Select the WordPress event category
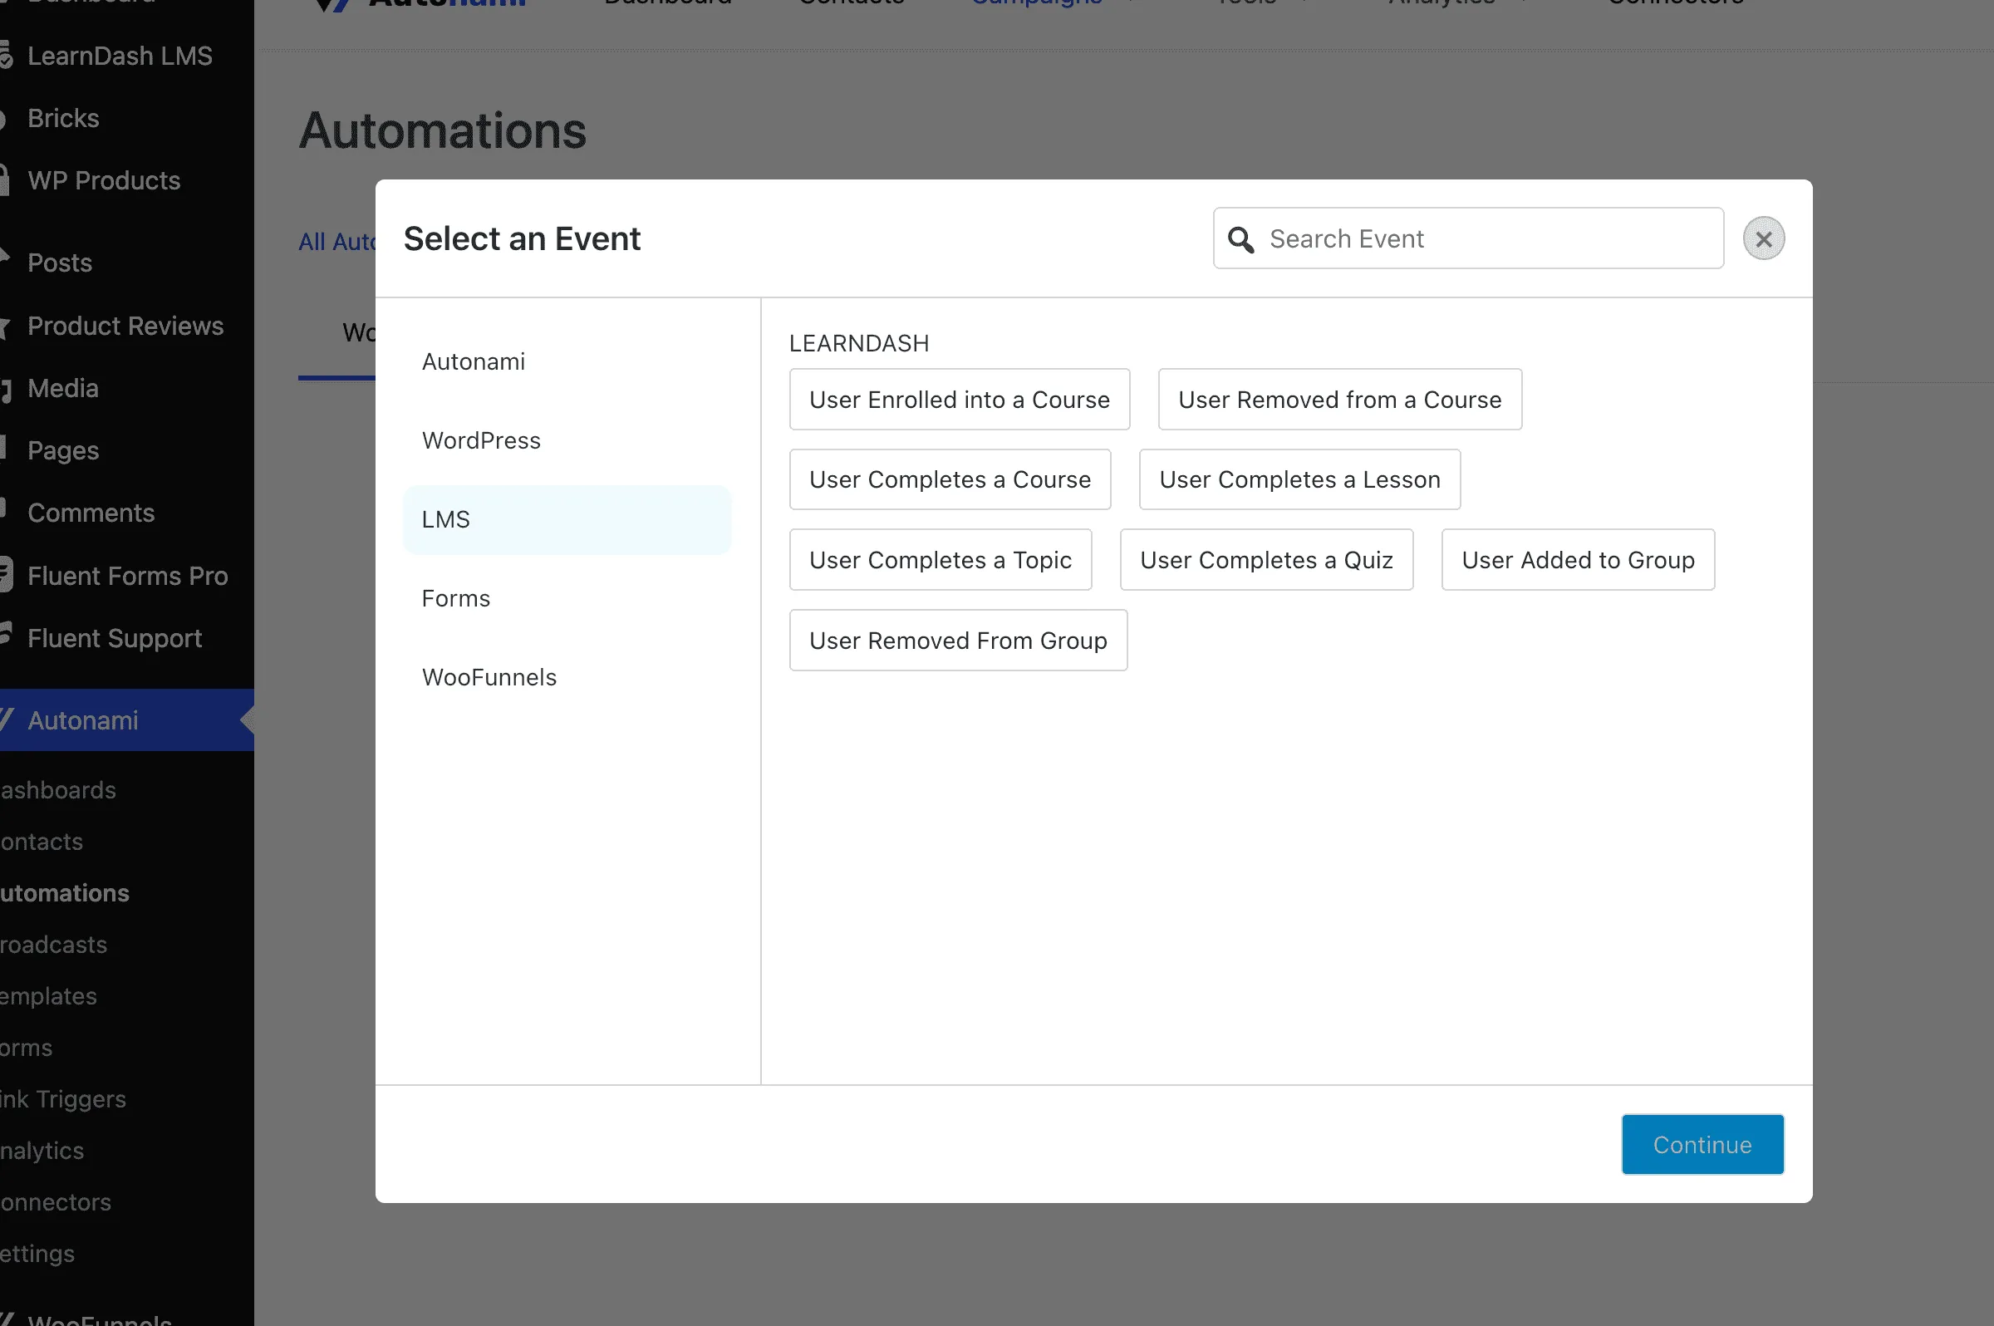Screen dimensions: 1994x1326 pos(567,440)
